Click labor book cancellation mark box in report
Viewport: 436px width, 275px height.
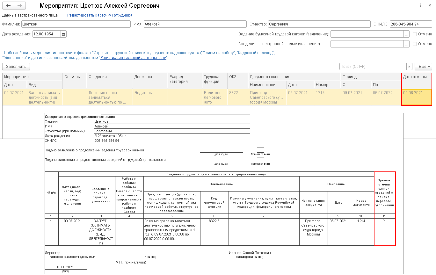260,150
